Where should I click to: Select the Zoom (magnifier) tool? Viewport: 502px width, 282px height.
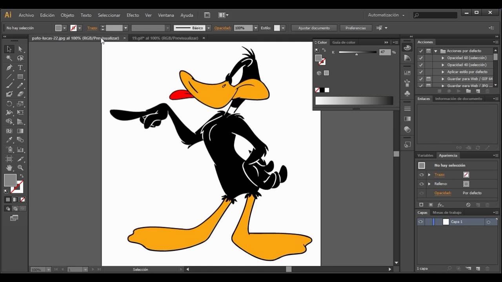[x=20, y=168]
